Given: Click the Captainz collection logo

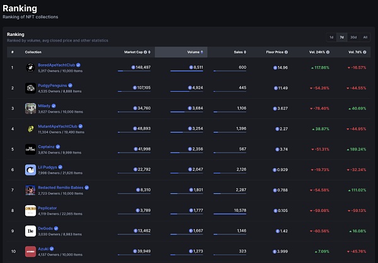Looking at the screenshot, I should coord(30,149).
